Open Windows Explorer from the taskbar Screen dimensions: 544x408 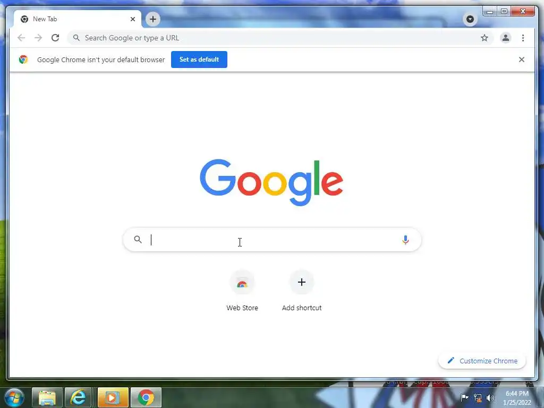(x=47, y=397)
